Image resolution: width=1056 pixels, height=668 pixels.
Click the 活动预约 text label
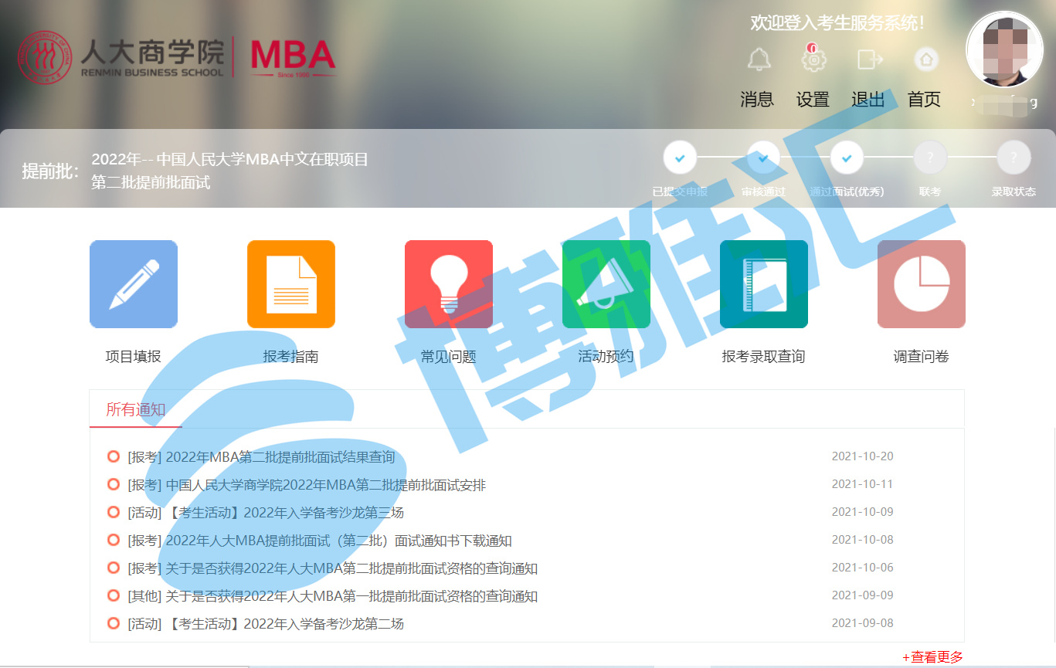606,357
